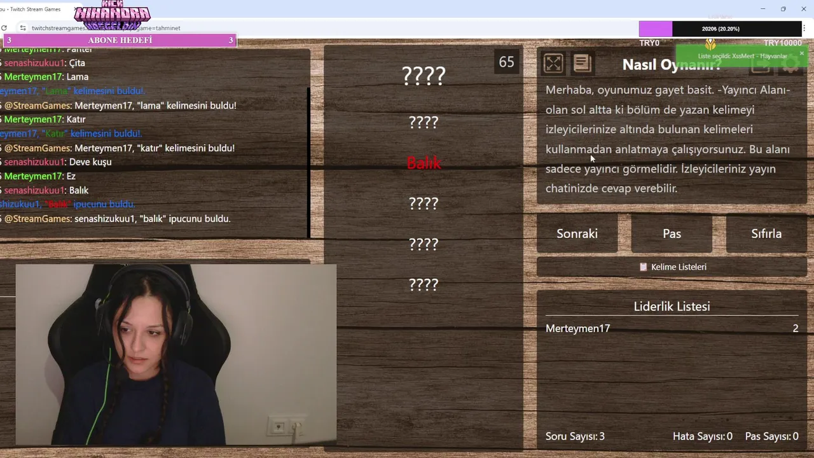The height and width of the screenshot is (458, 814).
Task: Click the countdown timer showing 65
Action: pyautogui.click(x=506, y=62)
